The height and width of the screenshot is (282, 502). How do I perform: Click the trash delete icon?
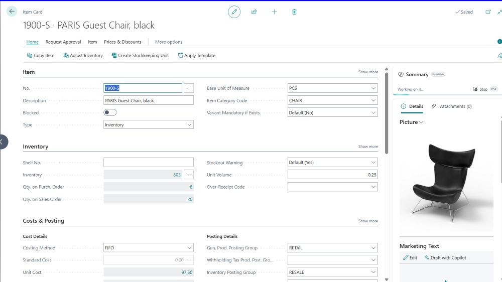pos(294,12)
